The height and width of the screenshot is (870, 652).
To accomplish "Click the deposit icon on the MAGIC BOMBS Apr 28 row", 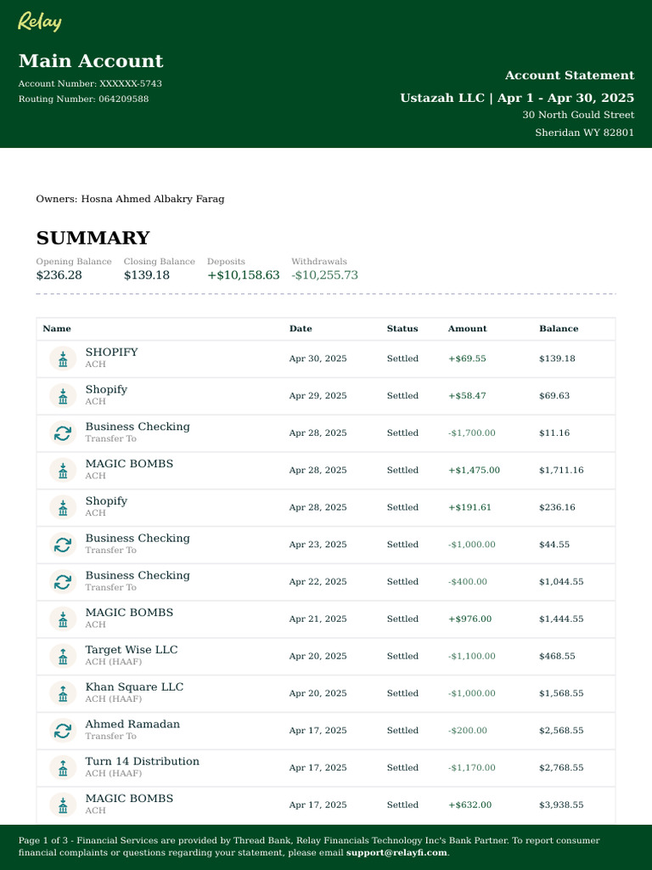I will pyautogui.click(x=63, y=471).
